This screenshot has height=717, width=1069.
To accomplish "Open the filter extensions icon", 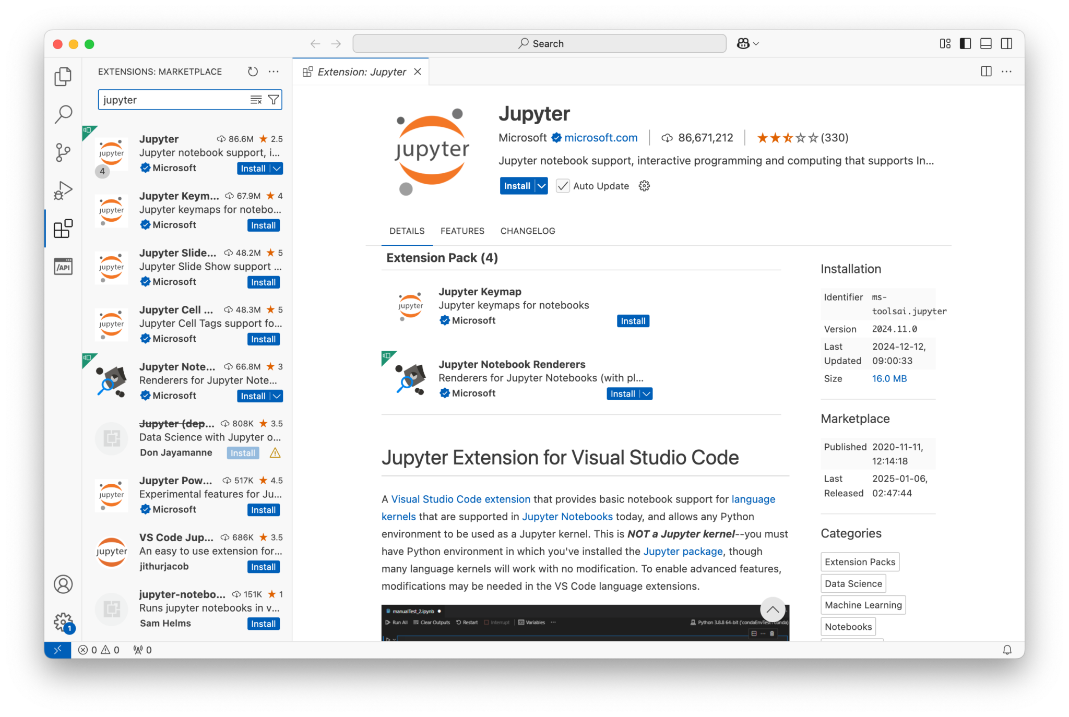I will [x=274, y=99].
